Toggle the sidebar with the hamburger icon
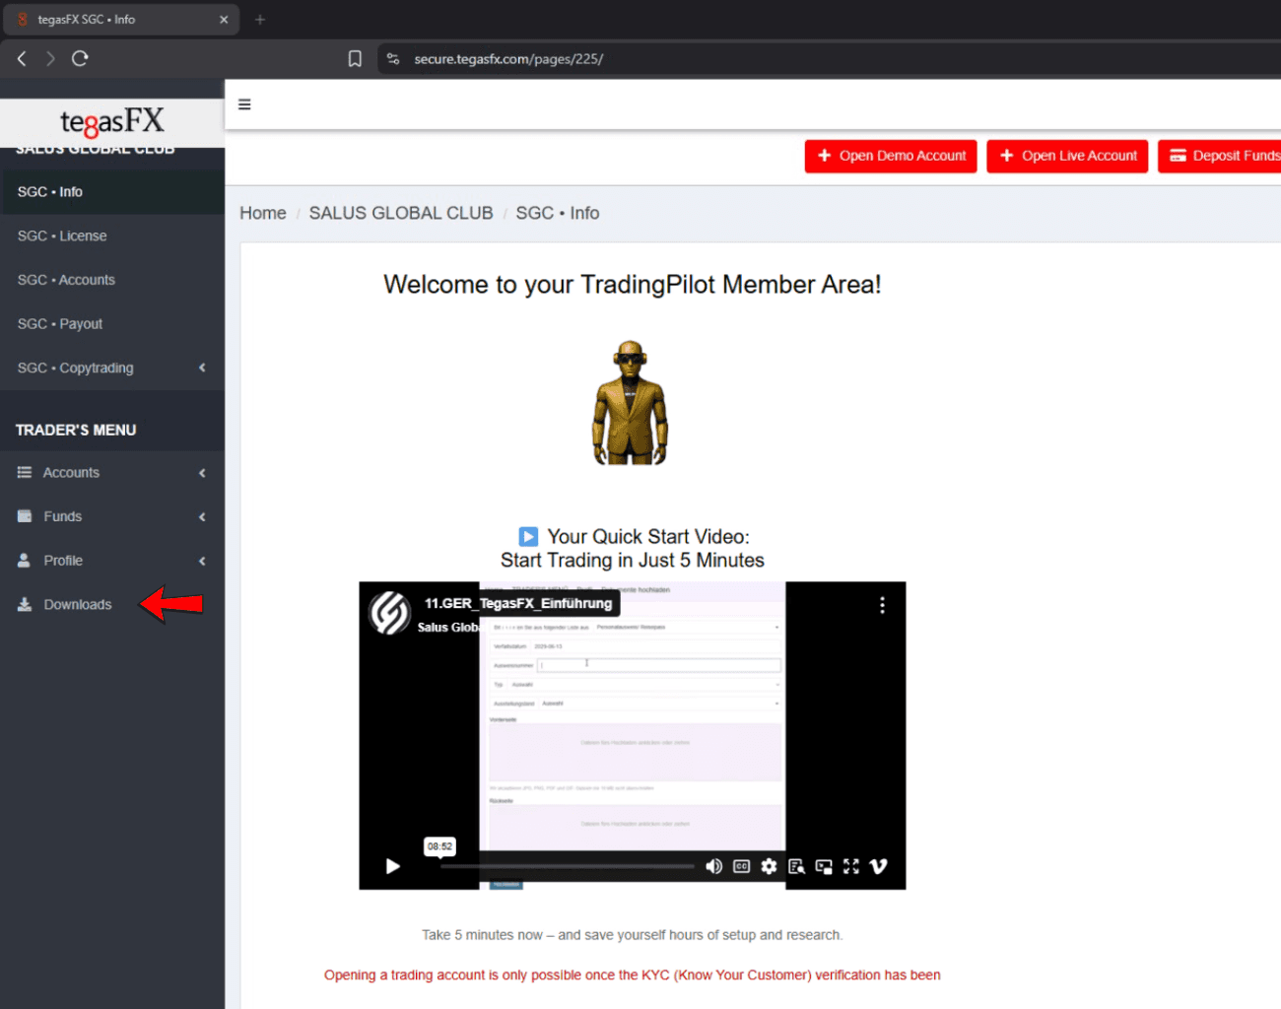This screenshot has height=1009, width=1281. 244,104
